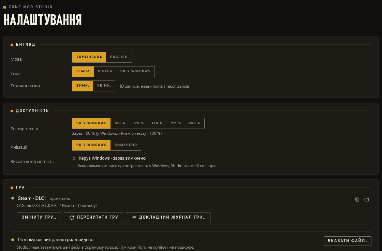Open Докладний журнал гри…
The width and height of the screenshot is (382, 251).
coord(168,217)
